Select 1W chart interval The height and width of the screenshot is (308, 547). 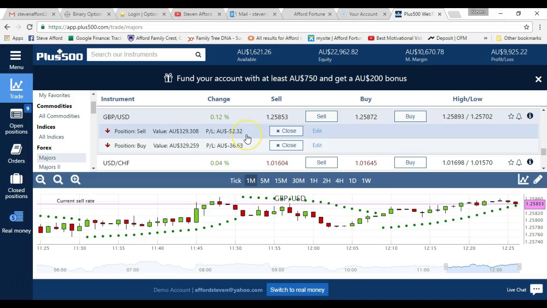[x=366, y=181]
